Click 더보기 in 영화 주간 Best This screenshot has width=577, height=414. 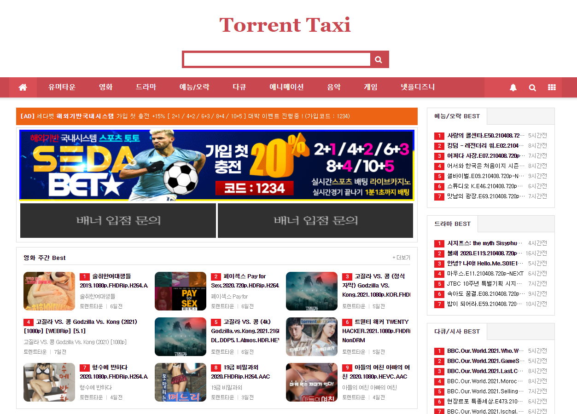tap(401, 258)
